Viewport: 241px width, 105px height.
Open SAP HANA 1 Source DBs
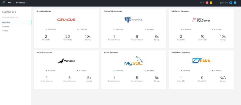[x=181, y=79]
